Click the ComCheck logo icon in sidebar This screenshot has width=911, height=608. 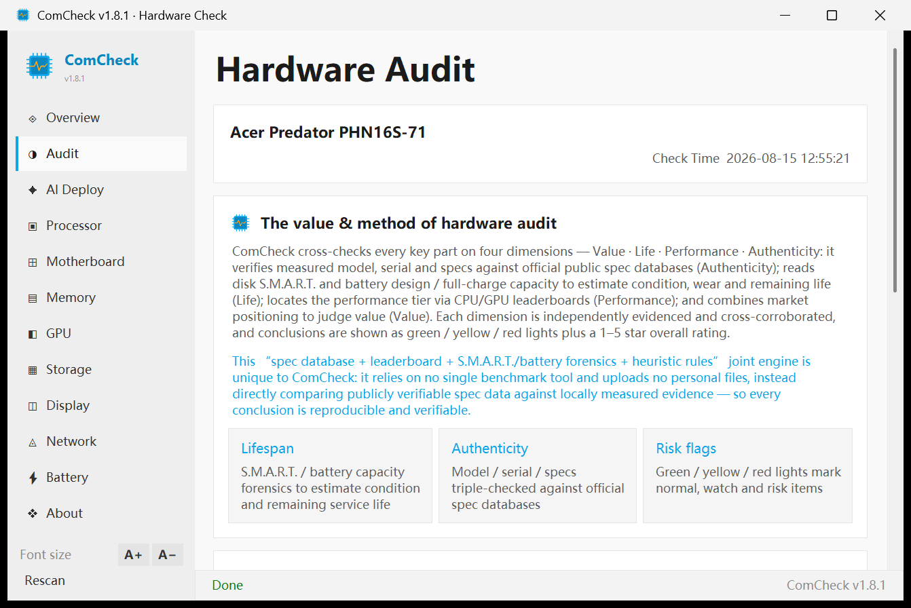click(39, 66)
